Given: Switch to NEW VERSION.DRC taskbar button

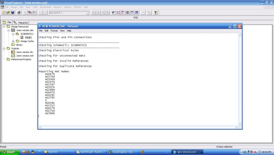Looking at the screenshot, I should 187,152.
